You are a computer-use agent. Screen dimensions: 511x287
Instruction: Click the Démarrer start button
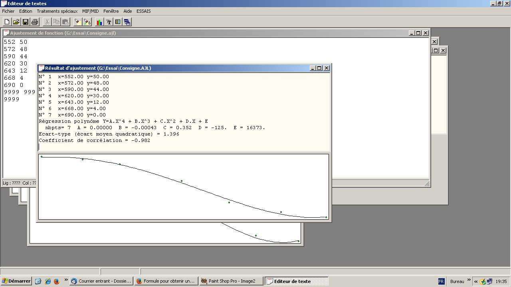point(16,281)
